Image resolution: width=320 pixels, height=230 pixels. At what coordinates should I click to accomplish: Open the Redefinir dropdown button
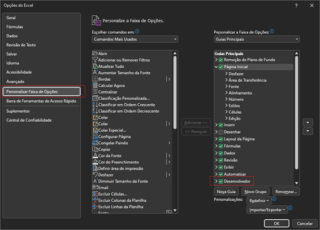click(x=259, y=201)
